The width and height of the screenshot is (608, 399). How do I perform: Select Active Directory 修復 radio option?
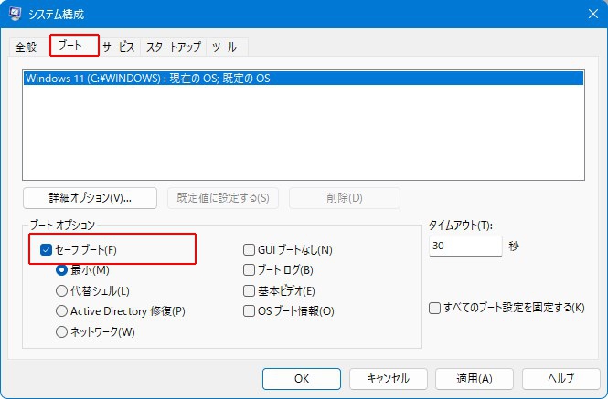tap(62, 311)
